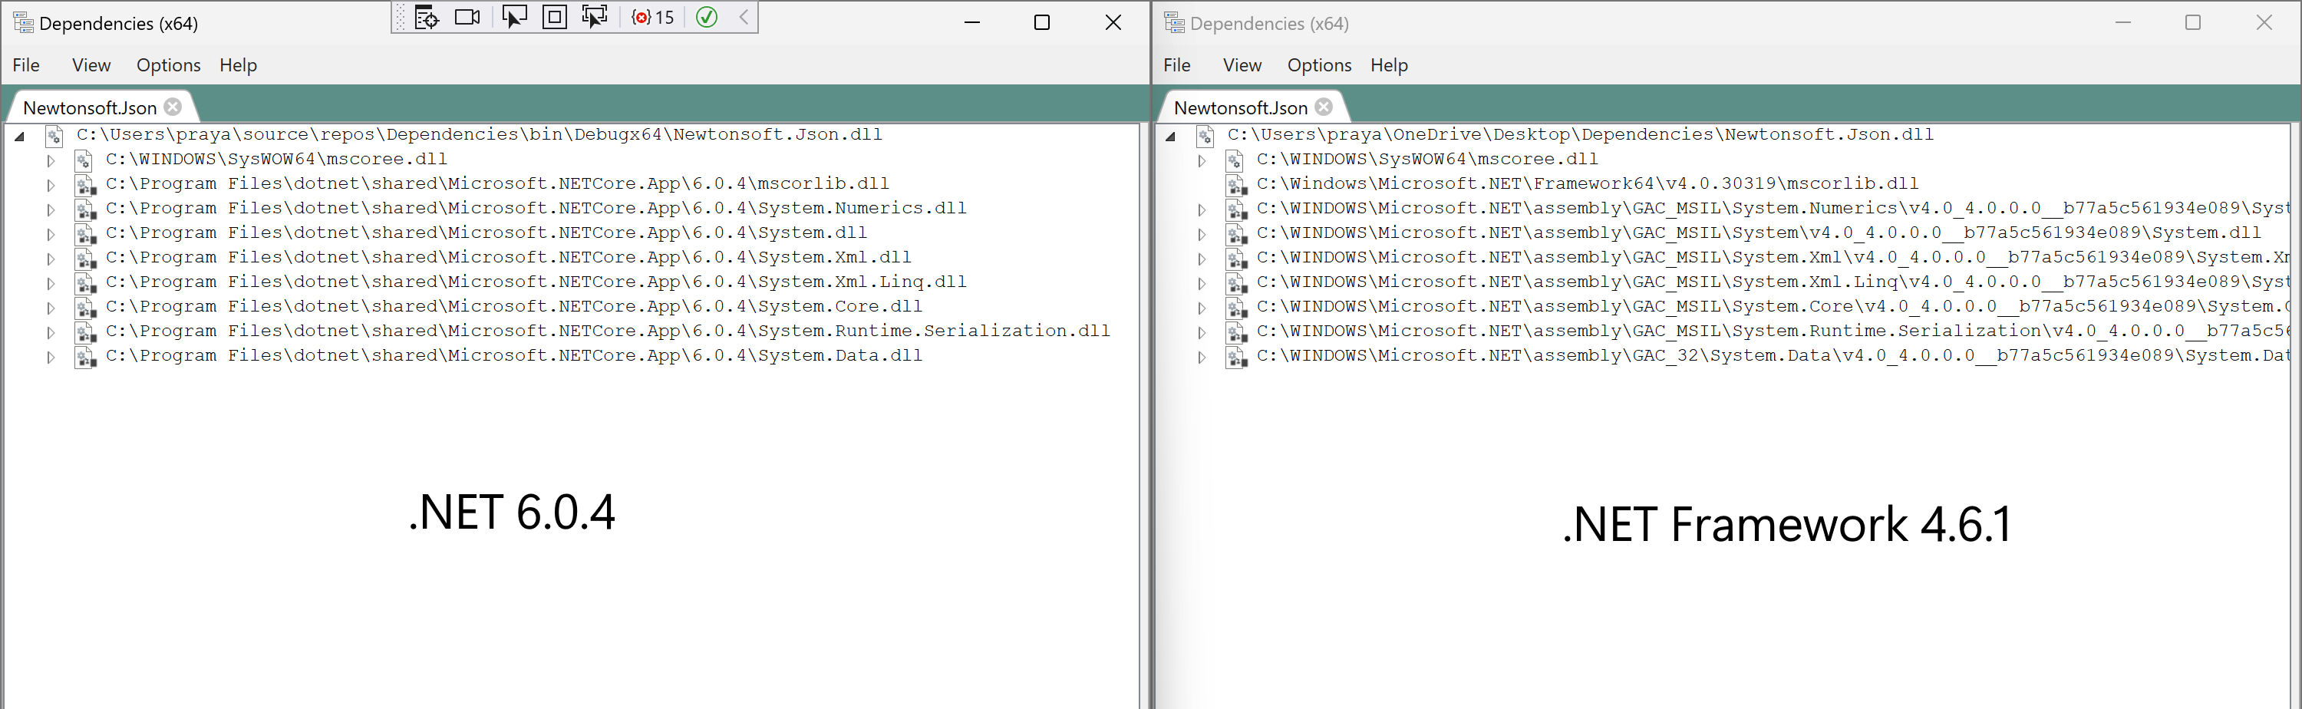2302x709 pixels.
Task: Click the green Hot Reload checkmark
Action: 707,17
